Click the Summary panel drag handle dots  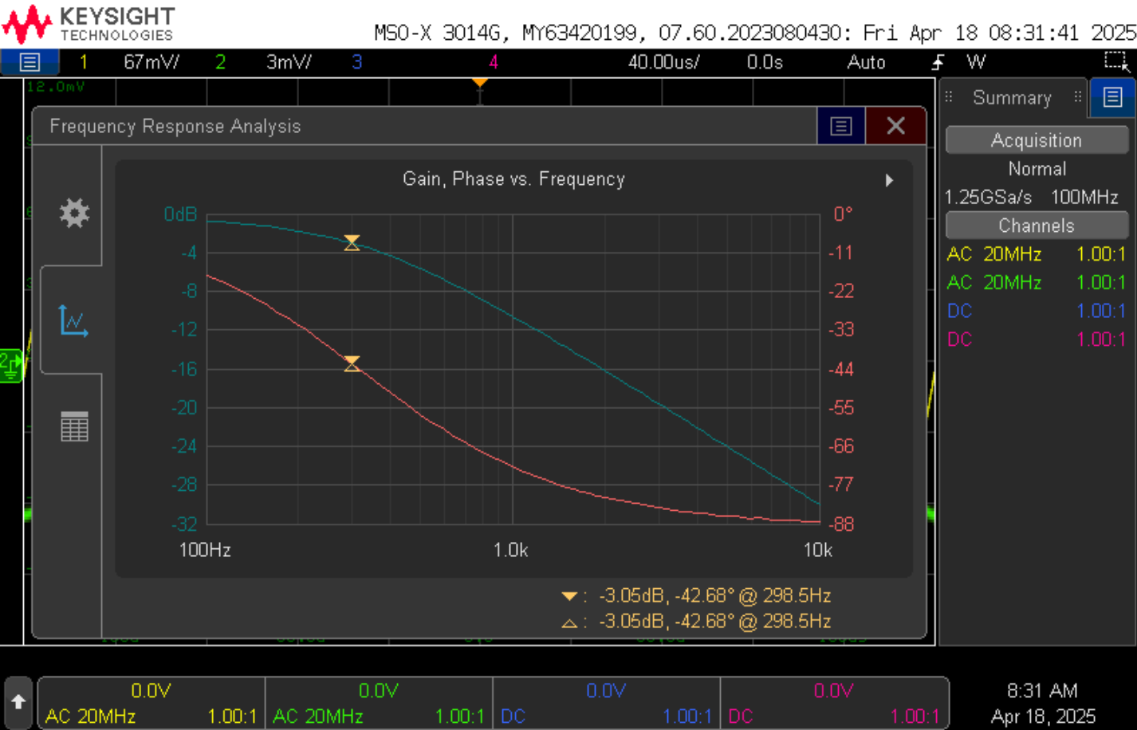[949, 97]
